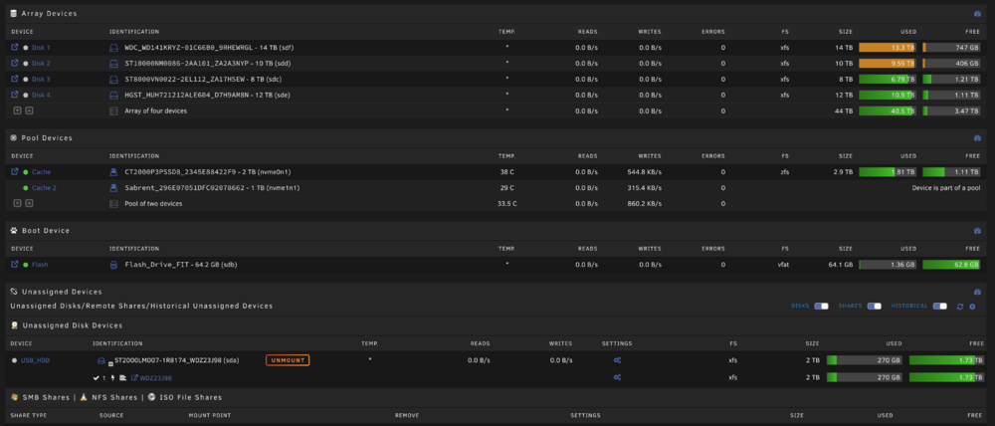
Task: Expand Pool Devices rows with down arrow
Action: point(17,203)
